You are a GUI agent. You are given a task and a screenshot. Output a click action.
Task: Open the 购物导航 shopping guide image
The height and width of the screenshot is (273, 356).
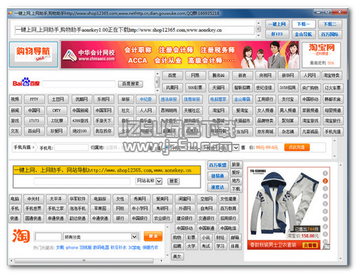pos(33,54)
